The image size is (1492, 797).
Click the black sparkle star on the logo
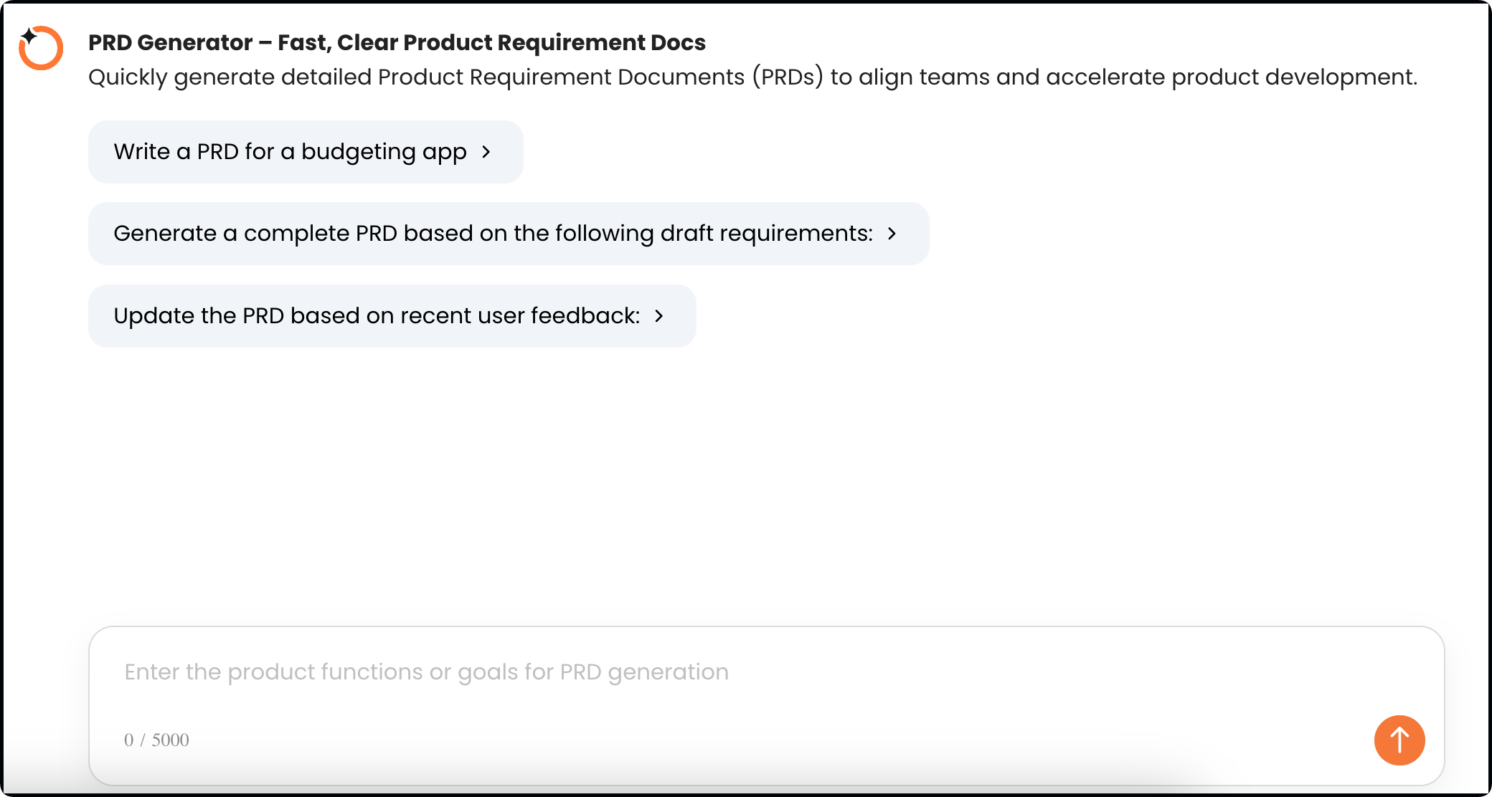(29, 35)
